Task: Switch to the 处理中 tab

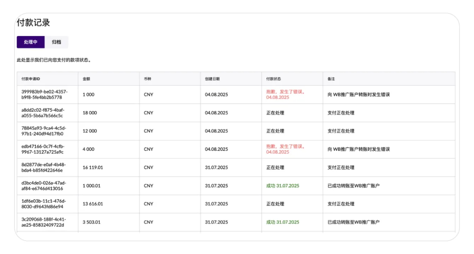Action: (31, 42)
